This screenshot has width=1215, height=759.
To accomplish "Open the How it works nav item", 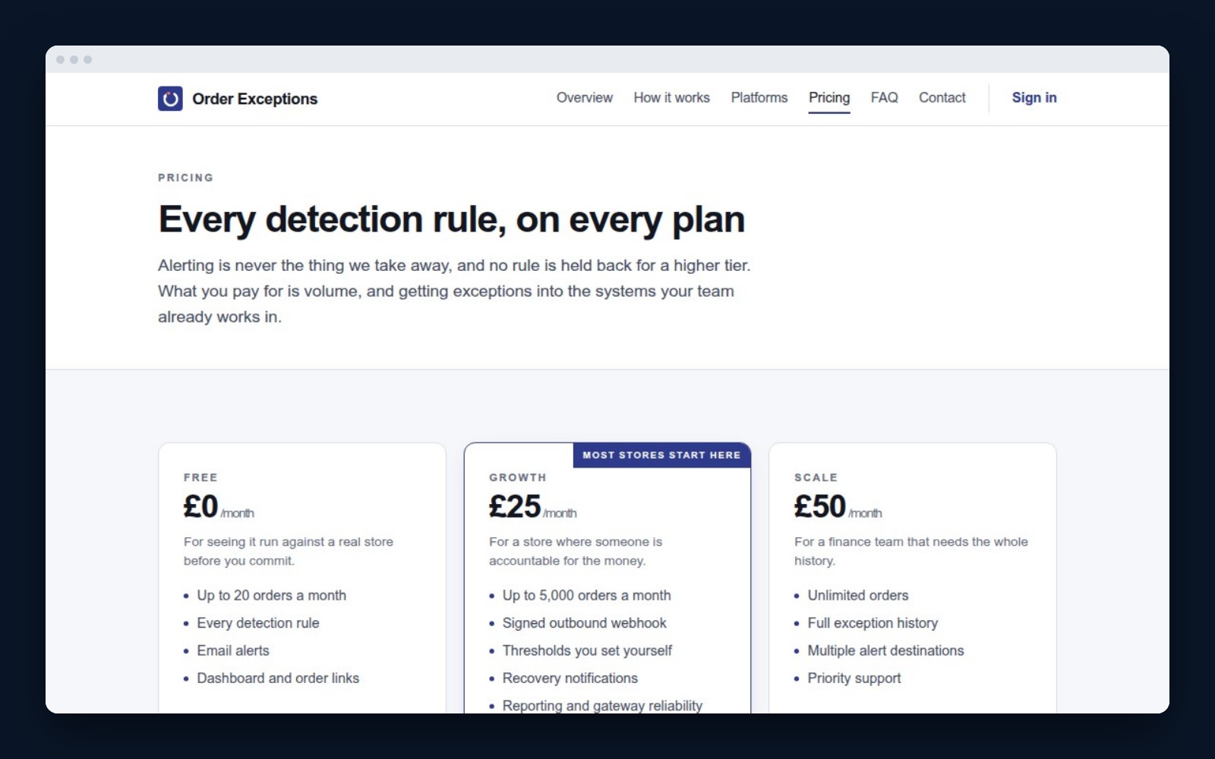I will [671, 97].
